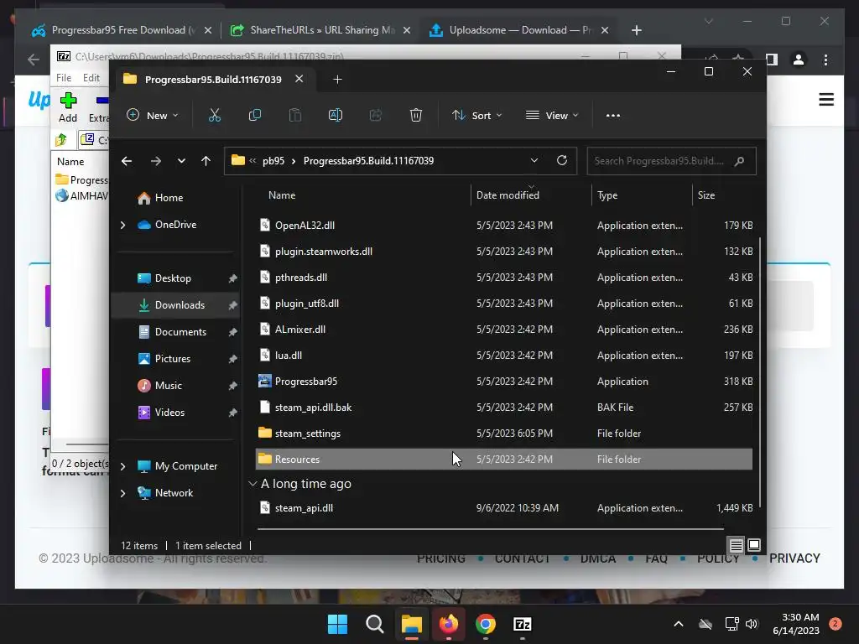Viewport: 859px width, 644px height.
Task: Click Chrome icon in taskbar
Action: pyautogui.click(x=486, y=624)
